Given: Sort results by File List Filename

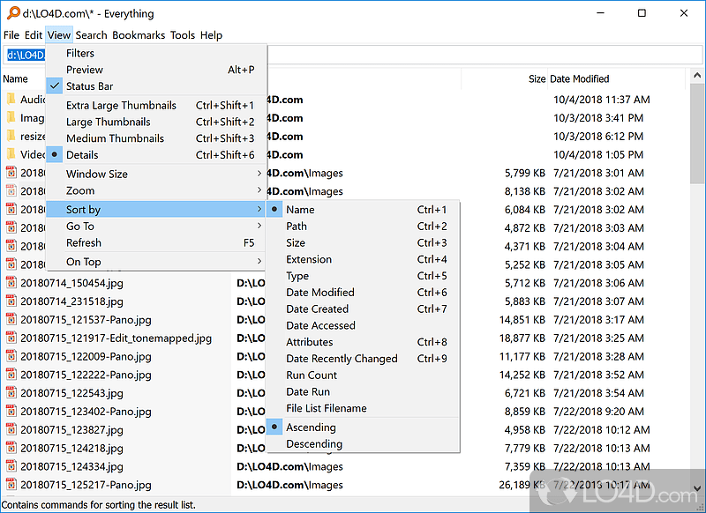Looking at the screenshot, I should [x=363, y=408].
